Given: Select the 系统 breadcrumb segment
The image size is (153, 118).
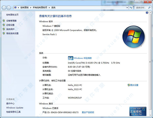Looking at the screenshot, I should [53, 8].
